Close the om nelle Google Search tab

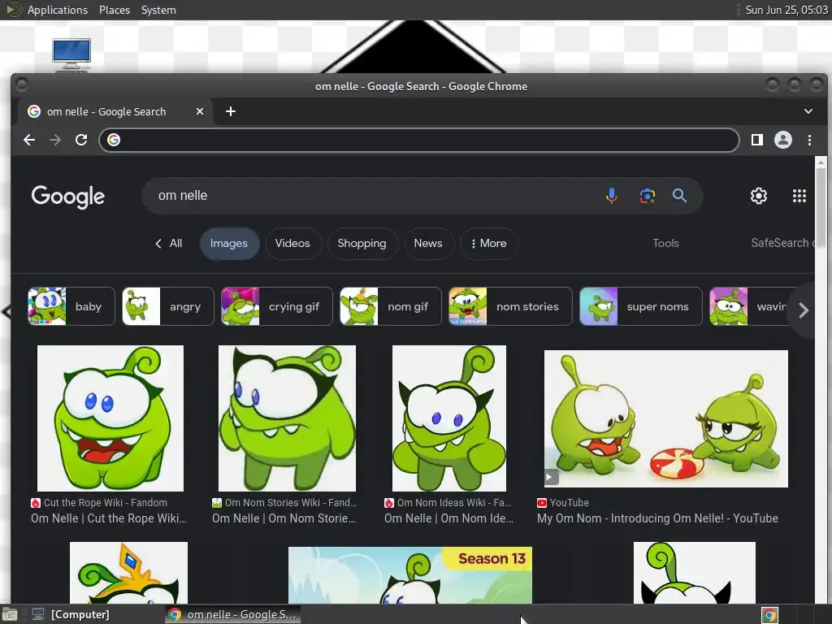[x=200, y=111]
